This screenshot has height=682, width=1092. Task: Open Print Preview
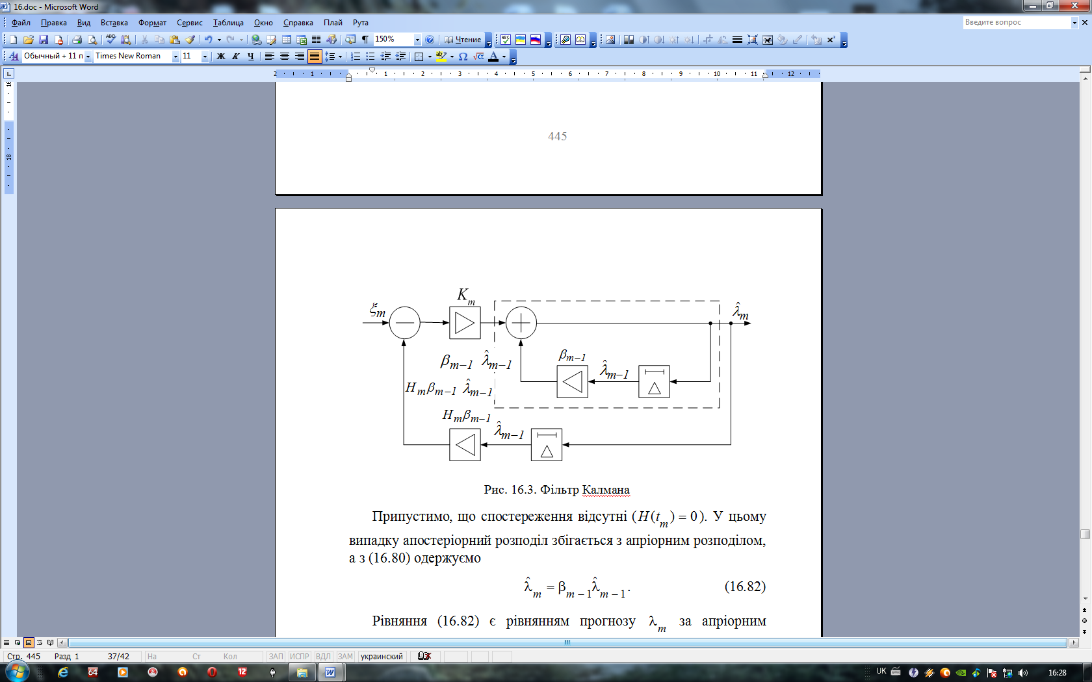(x=92, y=40)
